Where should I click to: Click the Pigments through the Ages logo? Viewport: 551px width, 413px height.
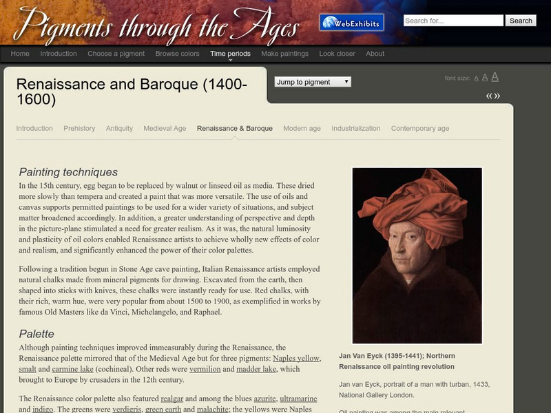coord(157,25)
